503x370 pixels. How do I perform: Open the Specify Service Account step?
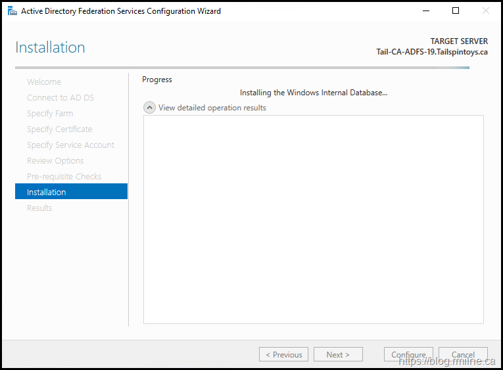click(x=70, y=145)
